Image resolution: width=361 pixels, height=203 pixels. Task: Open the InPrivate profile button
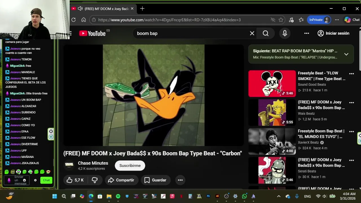[x=319, y=20]
